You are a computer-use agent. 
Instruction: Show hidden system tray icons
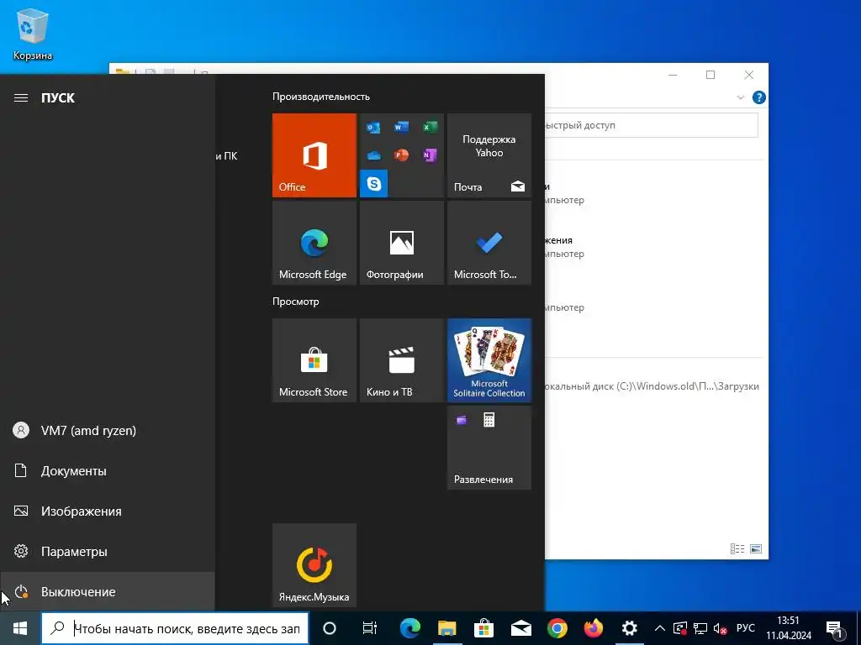[x=660, y=628]
